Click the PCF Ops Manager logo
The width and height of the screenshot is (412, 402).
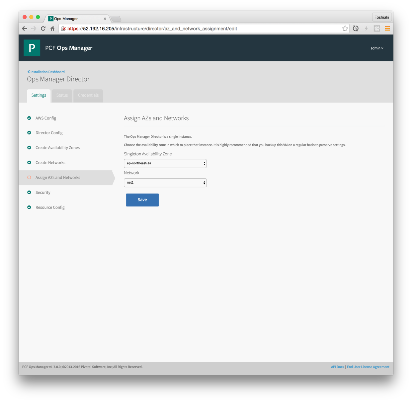(32, 48)
